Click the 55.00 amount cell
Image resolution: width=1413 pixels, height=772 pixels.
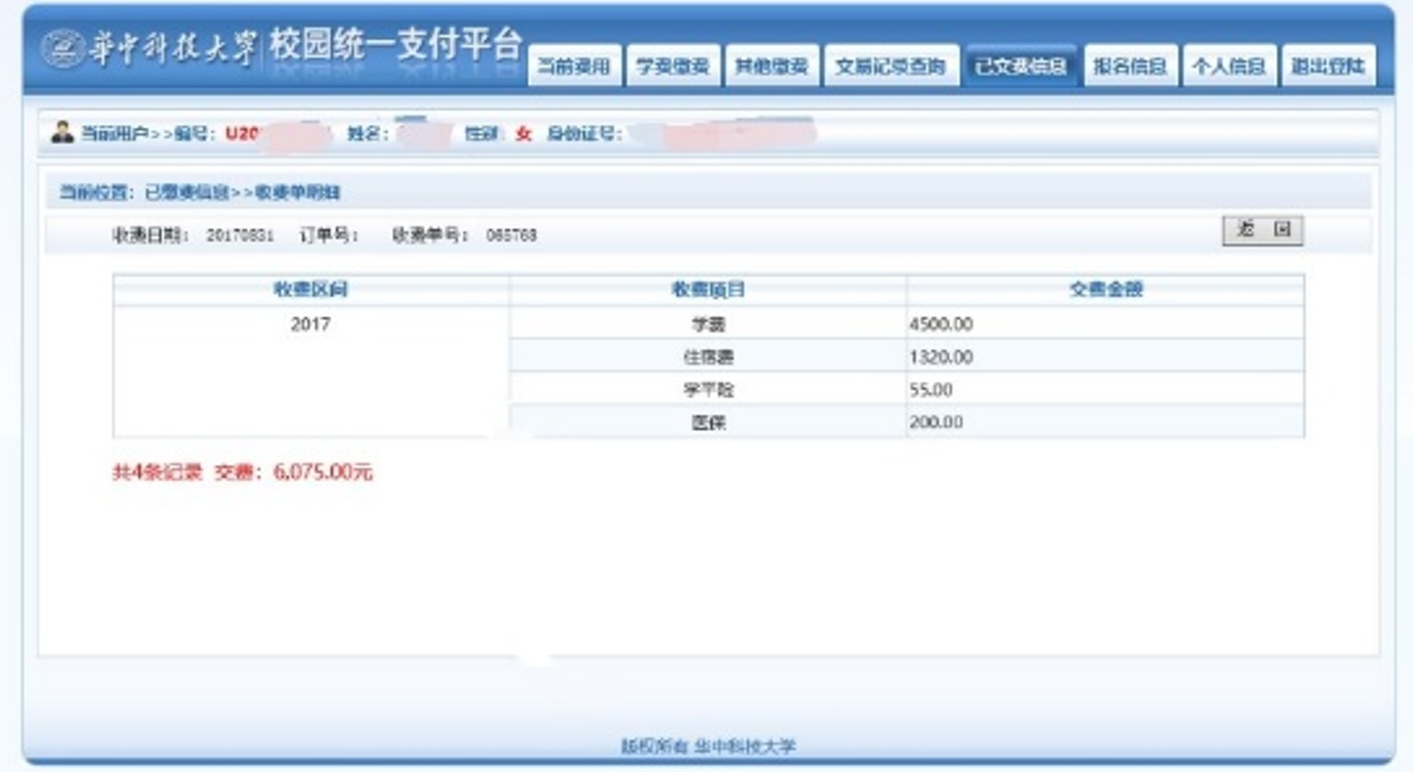pyautogui.click(x=930, y=390)
